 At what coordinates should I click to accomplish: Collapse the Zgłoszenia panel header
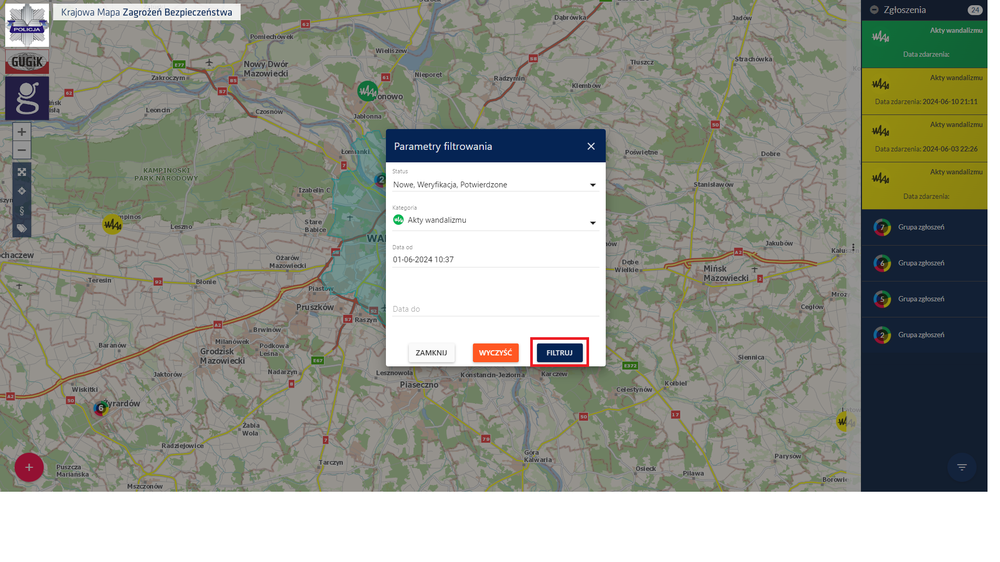point(874,10)
